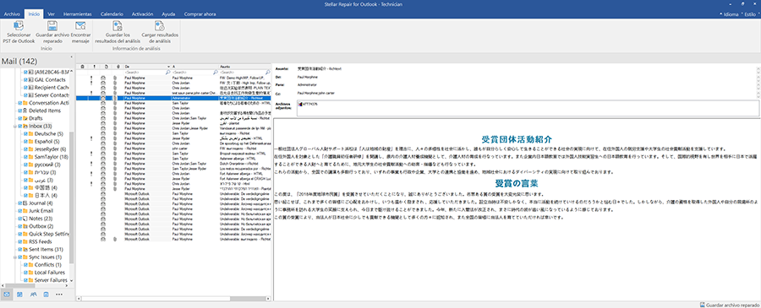The width and height of the screenshot is (761, 308).
Task: Click Guardar archivo reparado ribbon icon
Action: pos(52,26)
